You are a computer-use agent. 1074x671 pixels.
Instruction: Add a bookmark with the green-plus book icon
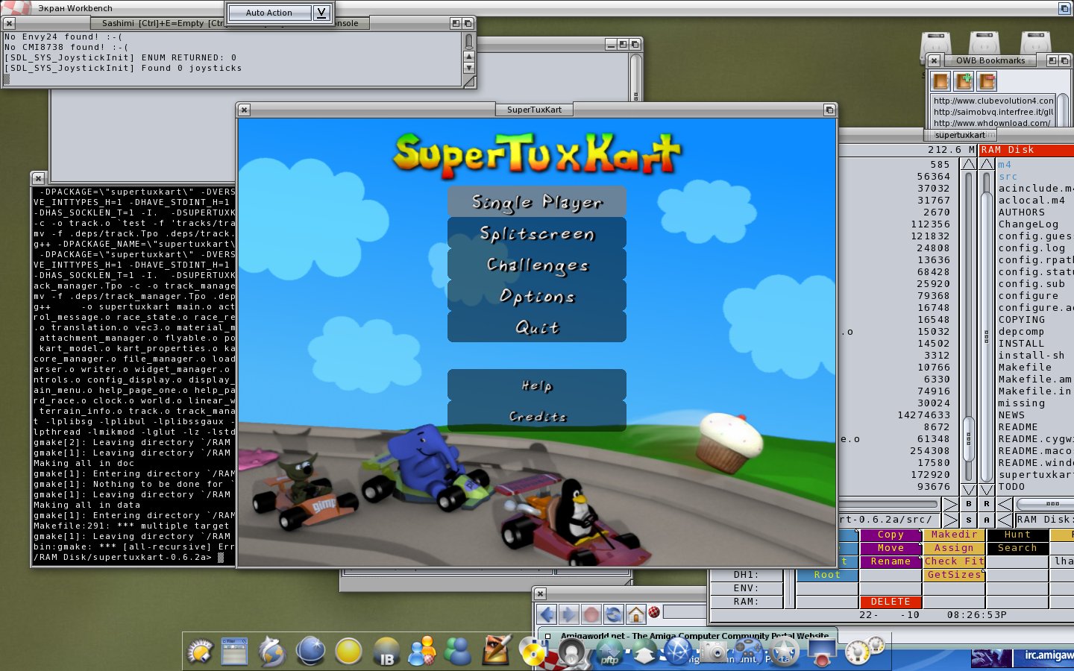(x=964, y=81)
